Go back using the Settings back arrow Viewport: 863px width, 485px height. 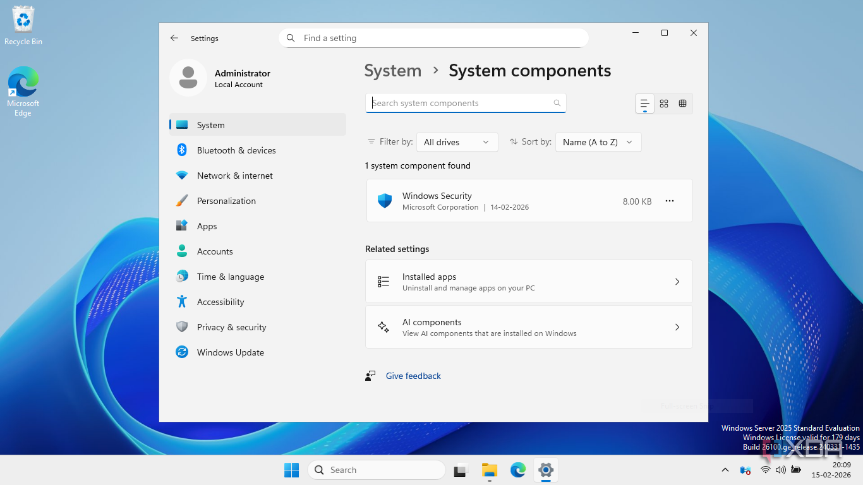[174, 38]
